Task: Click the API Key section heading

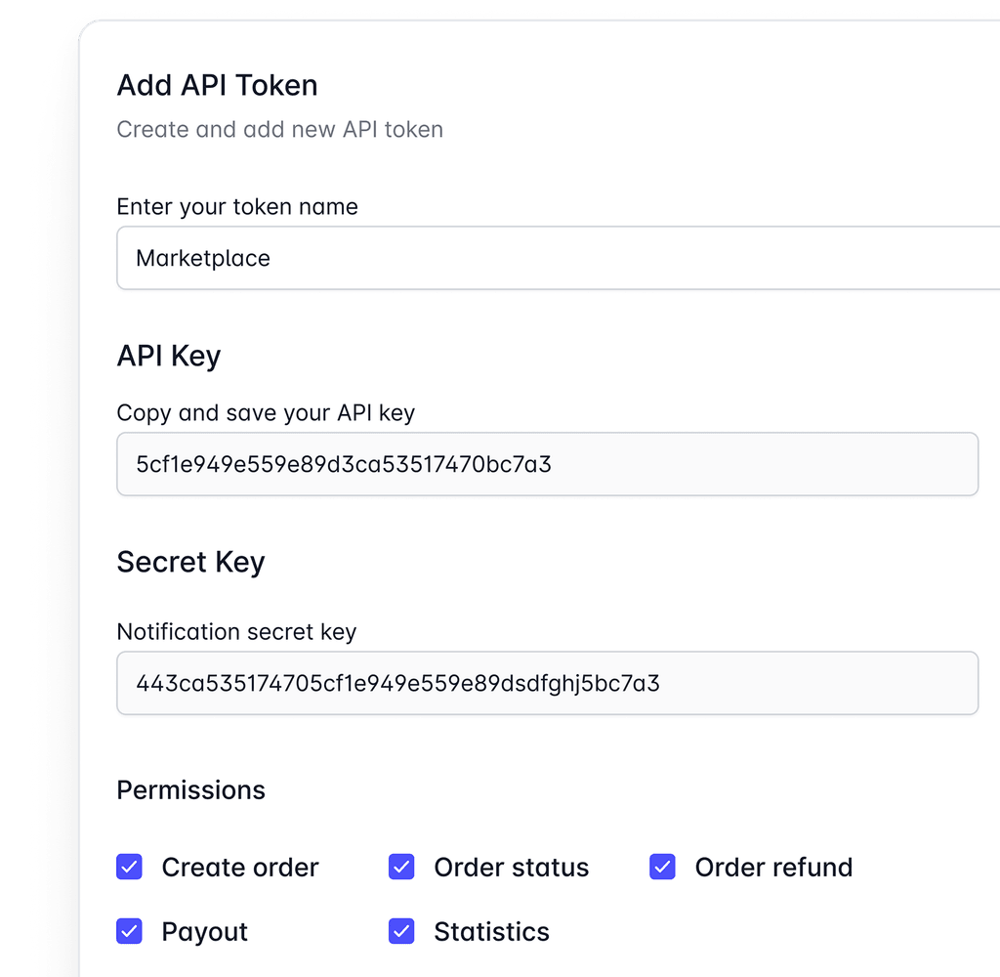Action: click(x=168, y=356)
